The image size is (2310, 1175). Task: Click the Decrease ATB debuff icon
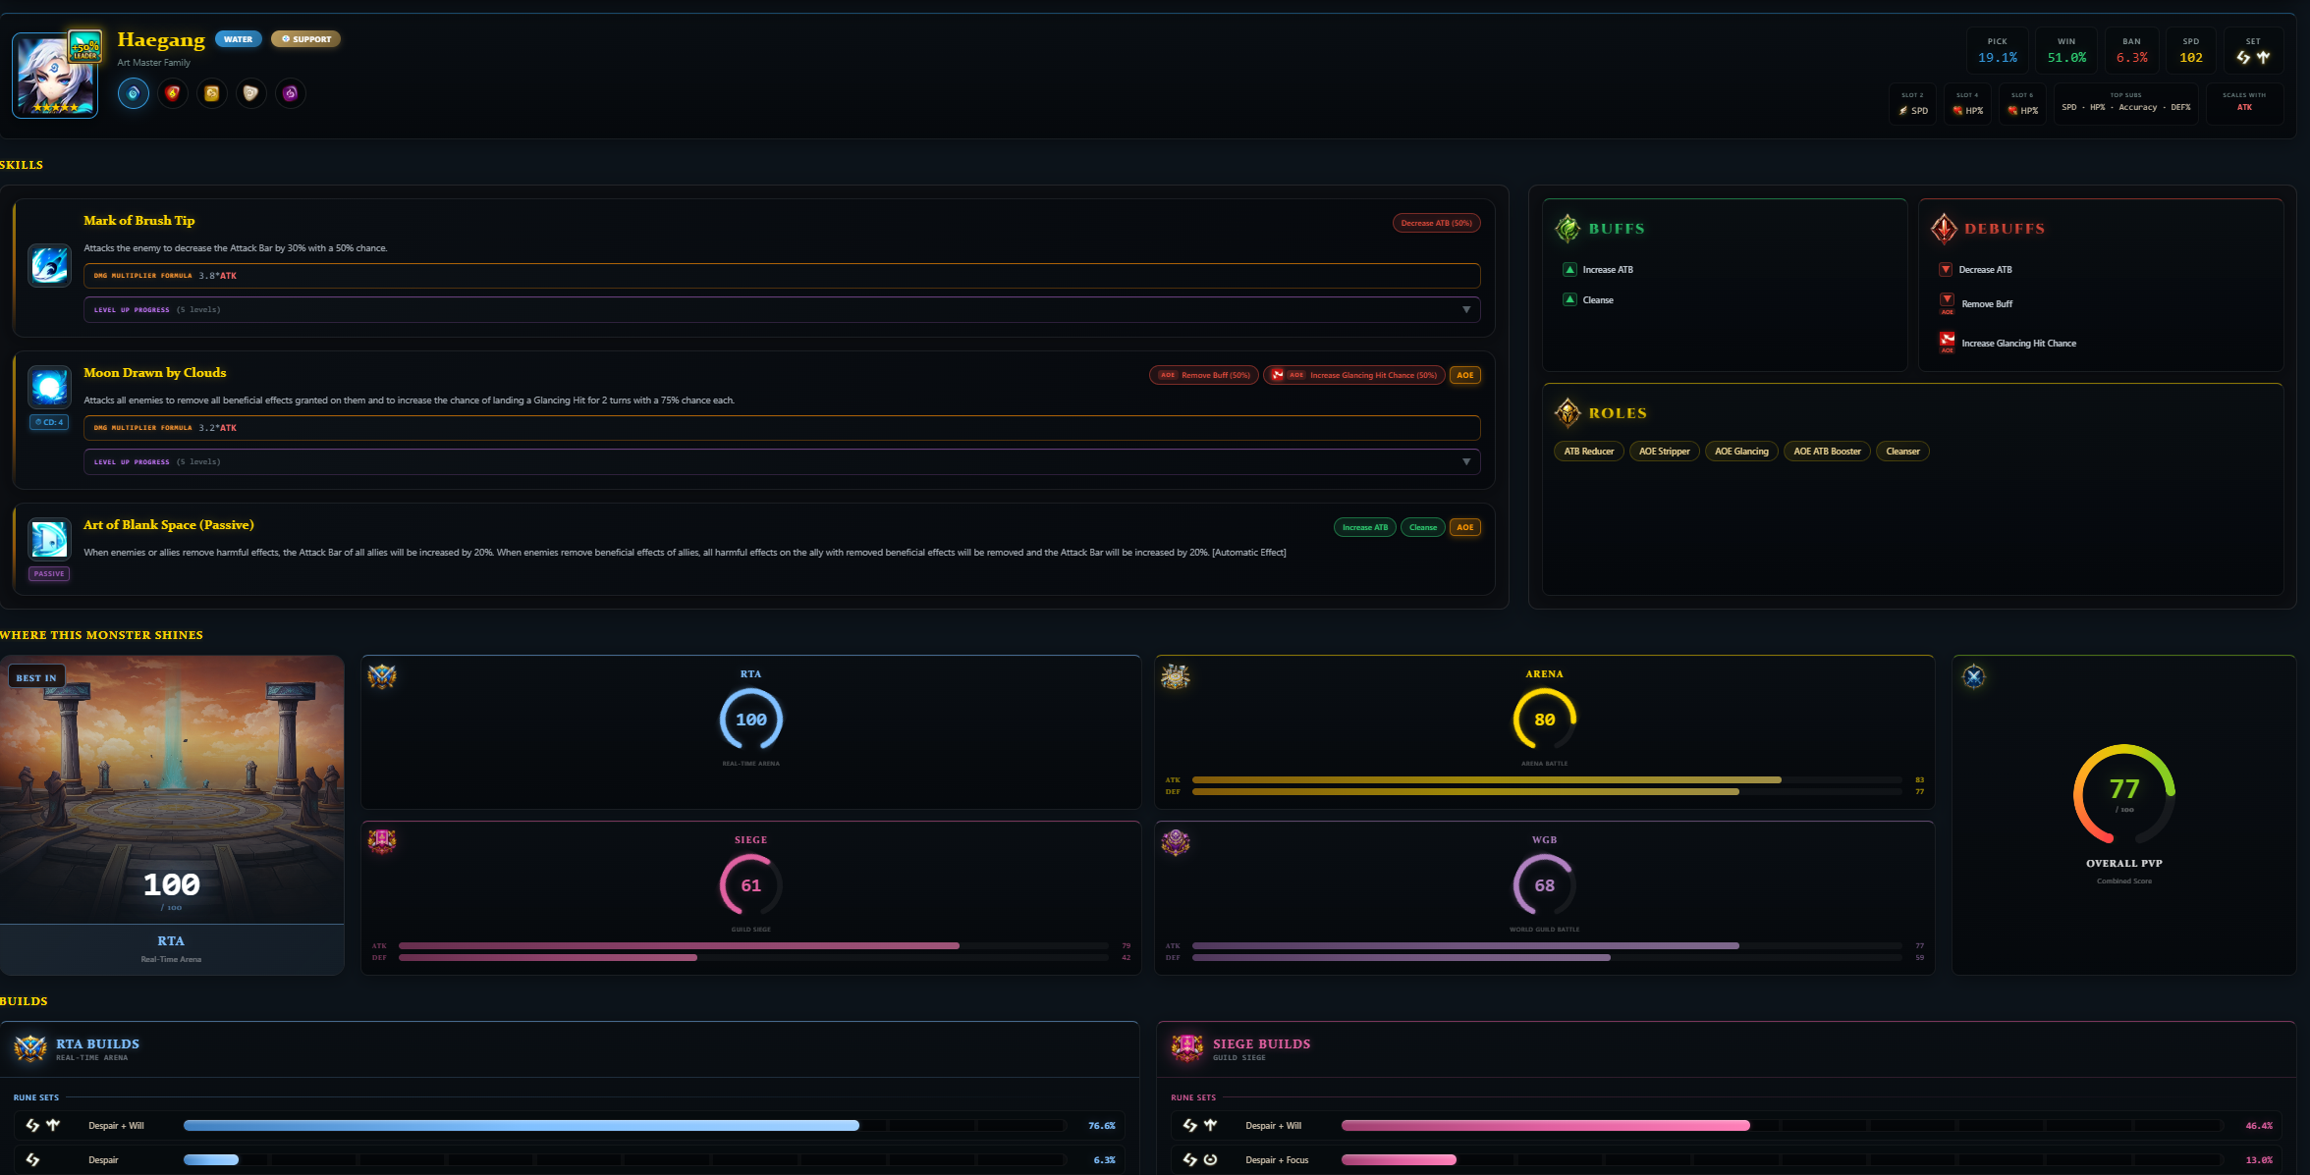[1946, 270]
